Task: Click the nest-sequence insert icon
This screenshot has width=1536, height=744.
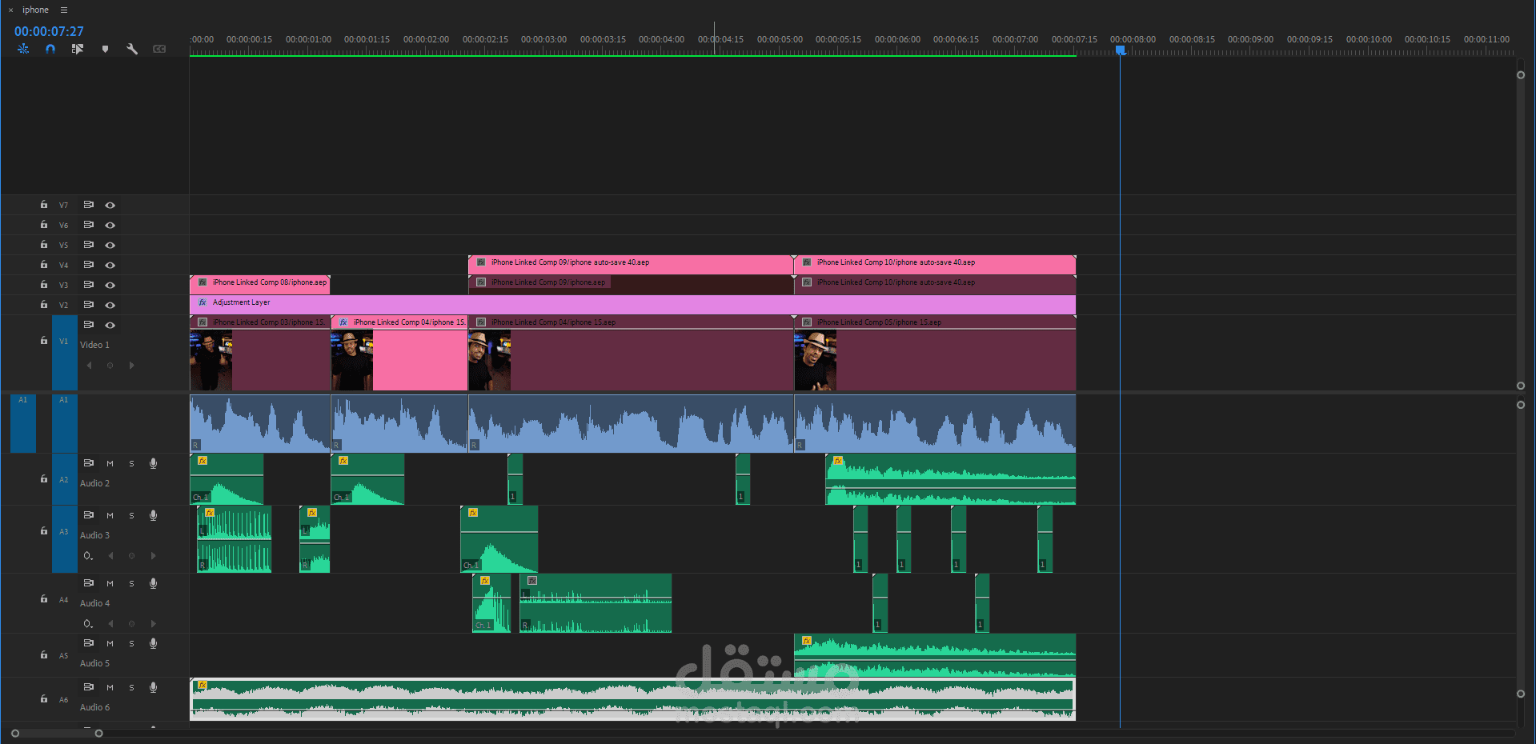Action: point(23,49)
